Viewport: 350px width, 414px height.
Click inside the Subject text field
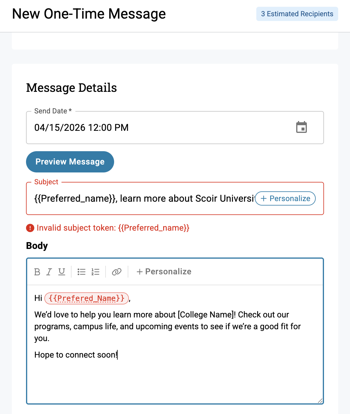click(x=142, y=198)
